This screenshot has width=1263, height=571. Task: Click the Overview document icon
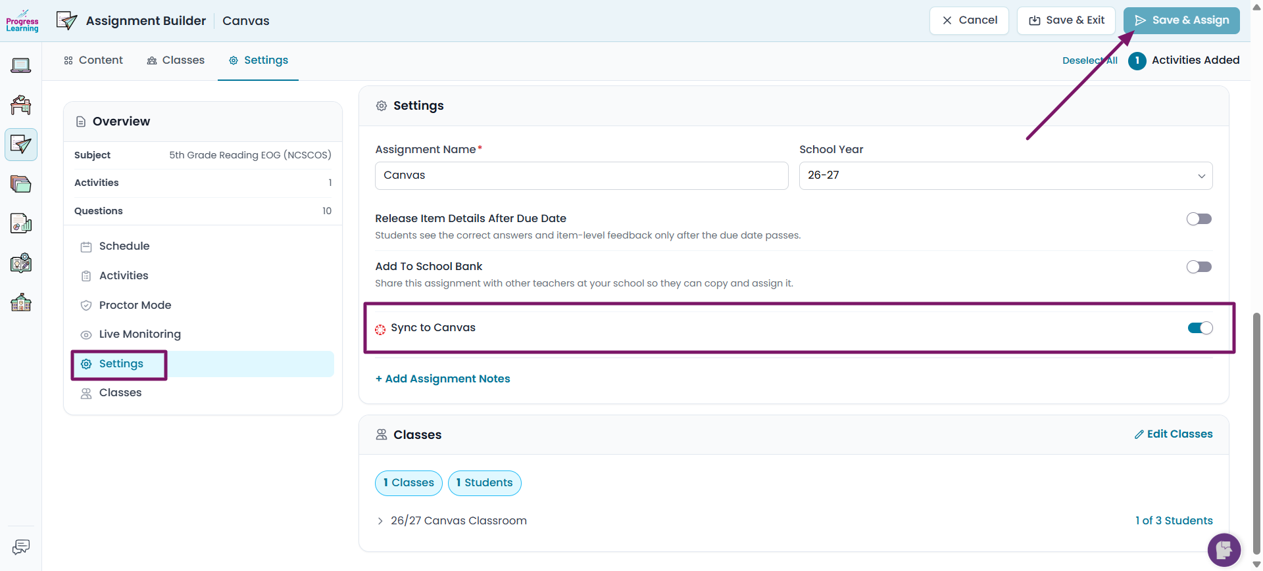coord(81,122)
